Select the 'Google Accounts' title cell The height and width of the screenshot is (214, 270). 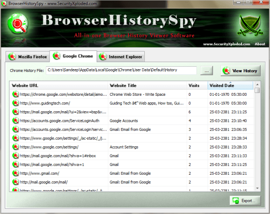point(124,121)
